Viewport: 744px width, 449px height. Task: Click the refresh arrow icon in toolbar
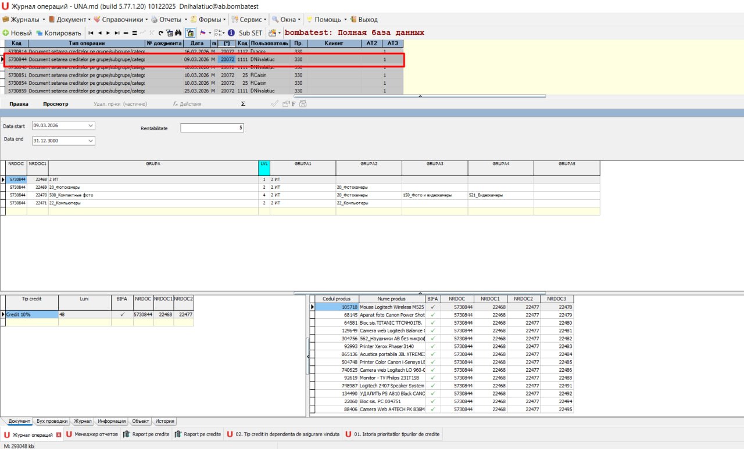click(x=161, y=33)
